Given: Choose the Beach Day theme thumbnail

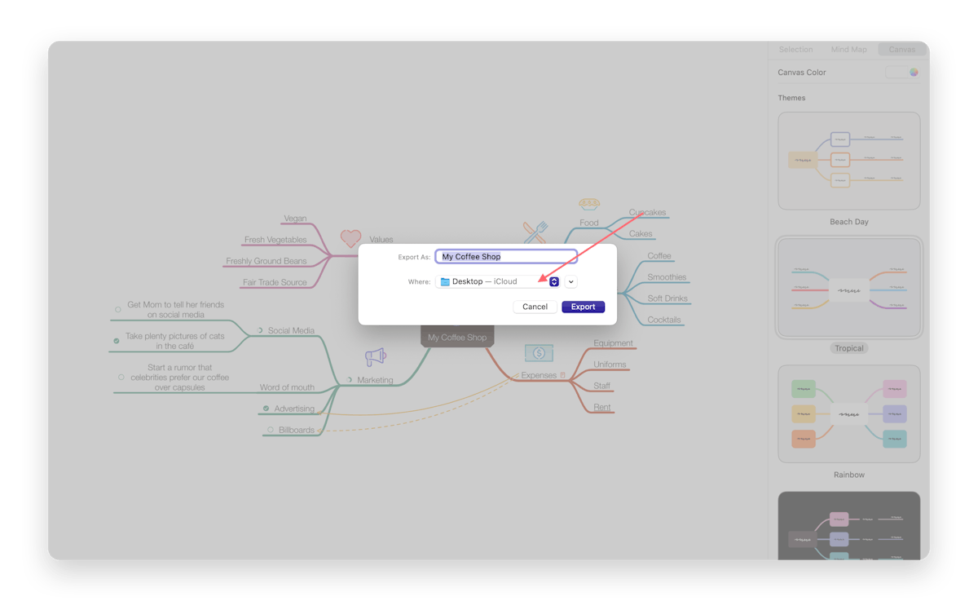Looking at the screenshot, I should [849, 161].
